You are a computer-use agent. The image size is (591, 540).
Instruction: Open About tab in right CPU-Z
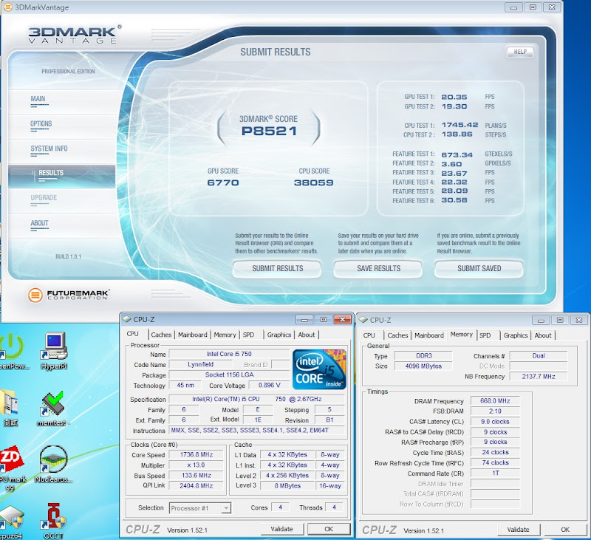pos(543,335)
